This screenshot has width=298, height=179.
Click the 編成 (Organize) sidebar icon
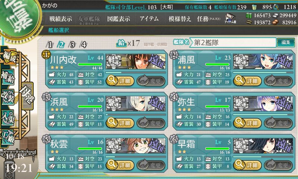click(9, 57)
